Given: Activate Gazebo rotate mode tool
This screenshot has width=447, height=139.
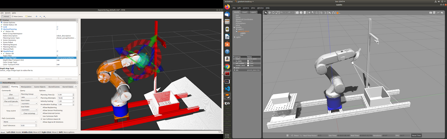Looking at the screenshot, I should tap(273, 13).
